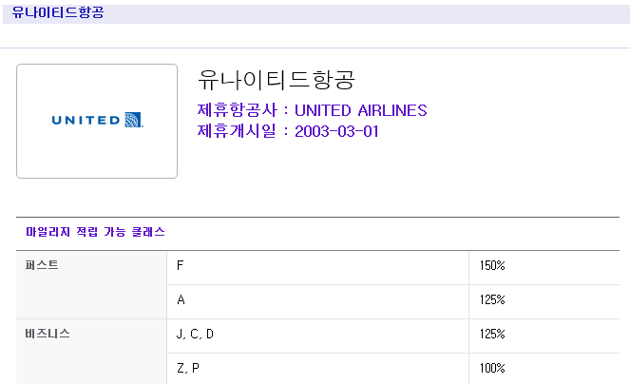Select the 제휴개시일 : 2003-03-01 line
This screenshot has width=630, height=384.
point(288,131)
